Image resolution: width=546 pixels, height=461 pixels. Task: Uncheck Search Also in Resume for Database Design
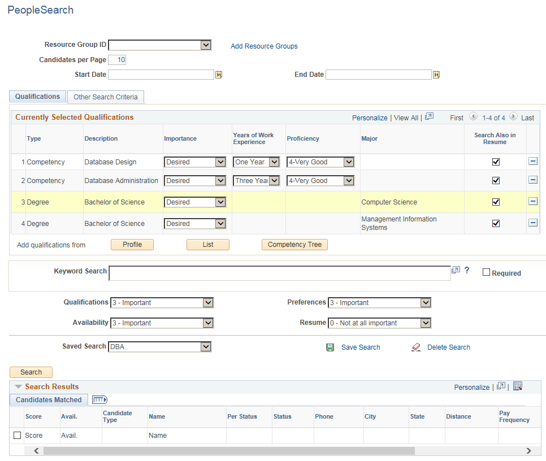496,162
